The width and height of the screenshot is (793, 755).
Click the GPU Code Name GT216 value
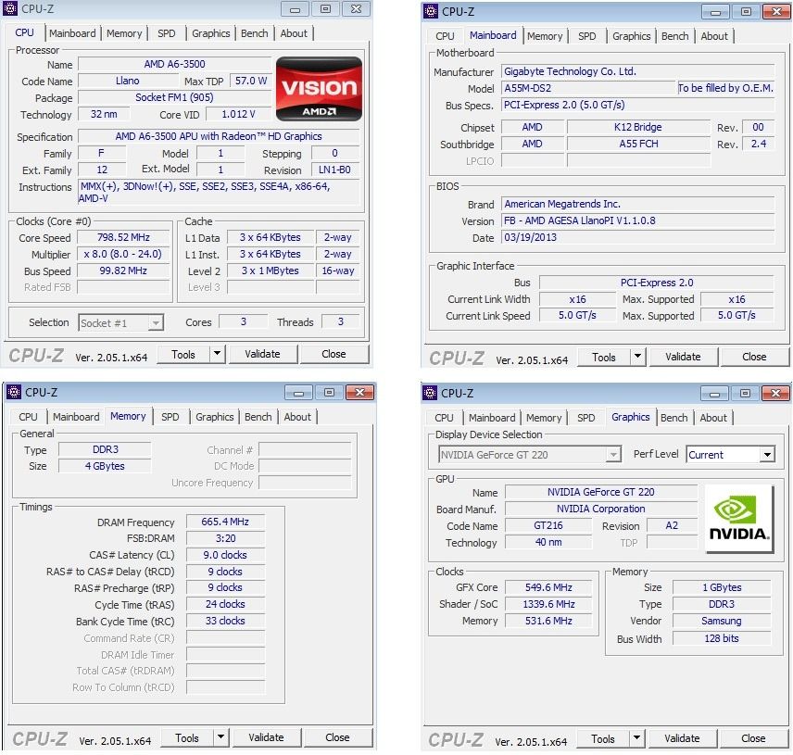(x=548, y=525)
